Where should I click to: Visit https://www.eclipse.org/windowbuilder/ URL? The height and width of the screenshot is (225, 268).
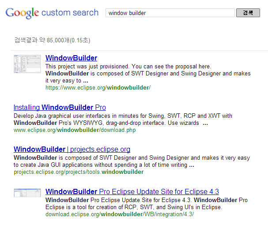coord(98,88)
